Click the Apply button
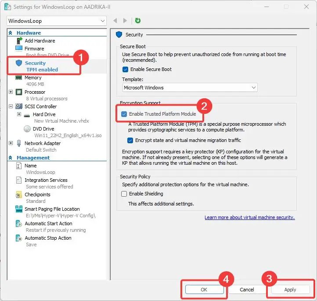Image resolution: width=317 pixels, height=301 pixels. (x=290, y=290)
